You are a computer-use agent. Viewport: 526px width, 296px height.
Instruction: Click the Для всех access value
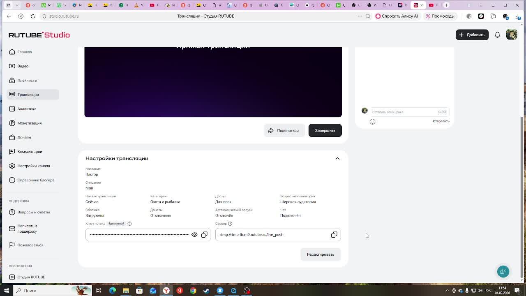point(223,202)
